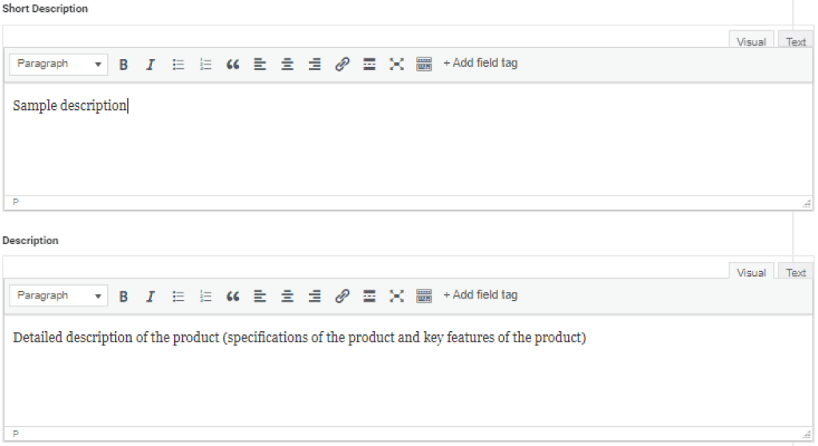Toggle toolbar in Short Description editor
The image size is (818, 446).
(424, 65)
